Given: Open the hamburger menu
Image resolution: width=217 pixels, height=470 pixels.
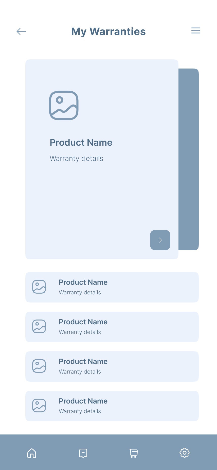Looking at the screenshot, I should (x=195, y=31).
